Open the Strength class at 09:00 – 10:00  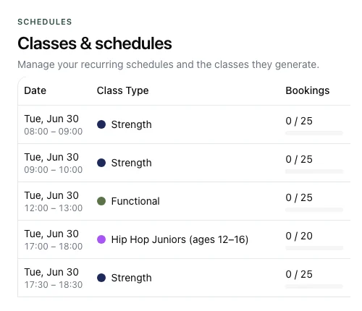[184, 163]
